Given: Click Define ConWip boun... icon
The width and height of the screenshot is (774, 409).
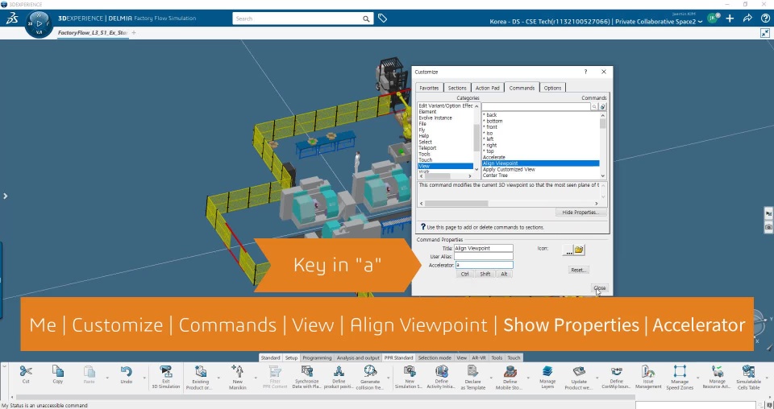Looking at the screenshot, I should click(617, 371).
